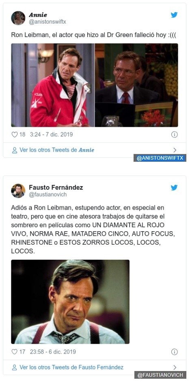This screenshot has height=382, width=190.
Task: Open 'Ver los otros Tweets de Fausto Fernández'
Action: coord(71,367)
